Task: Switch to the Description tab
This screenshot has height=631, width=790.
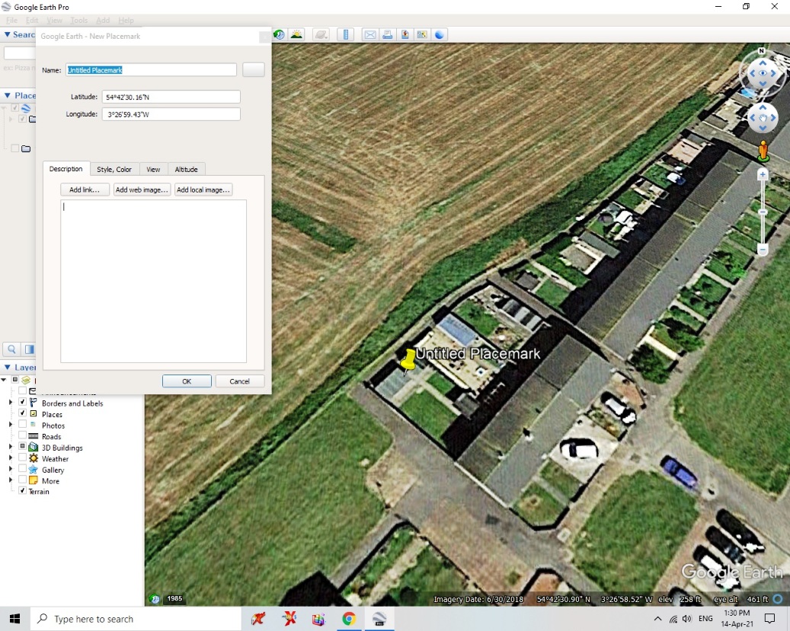Action: (x=66, y=169)
